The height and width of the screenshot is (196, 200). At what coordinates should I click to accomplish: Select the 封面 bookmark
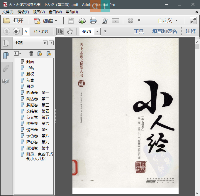pyautogui.click(x=30, y=62)
